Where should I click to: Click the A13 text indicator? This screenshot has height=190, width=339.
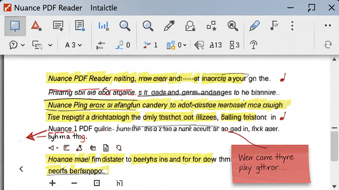point(216,45)
